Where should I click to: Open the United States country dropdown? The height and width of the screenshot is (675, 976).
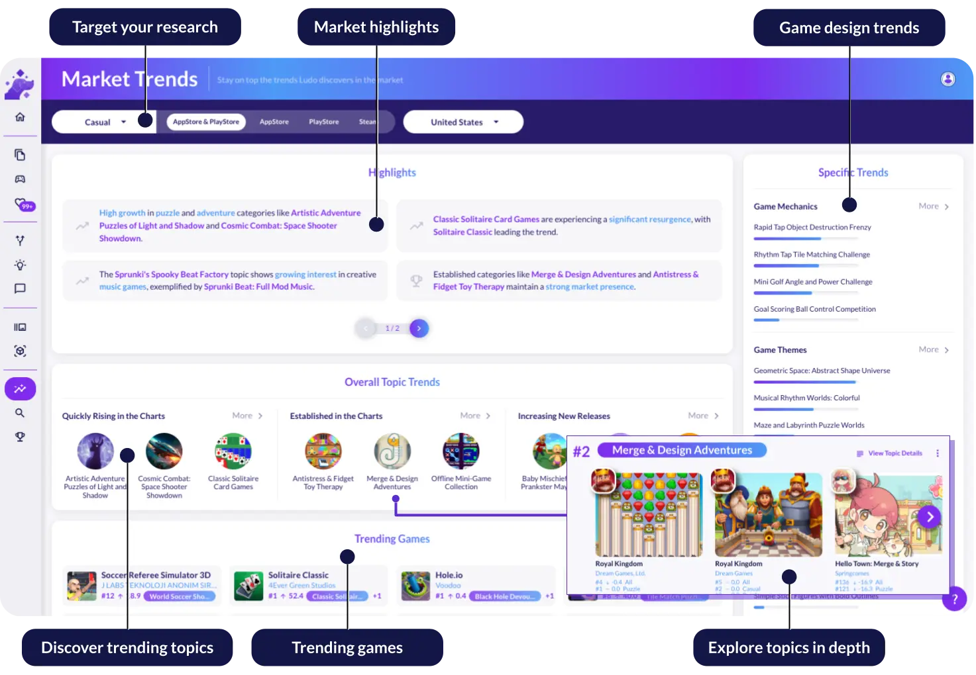tap(463, 122)
